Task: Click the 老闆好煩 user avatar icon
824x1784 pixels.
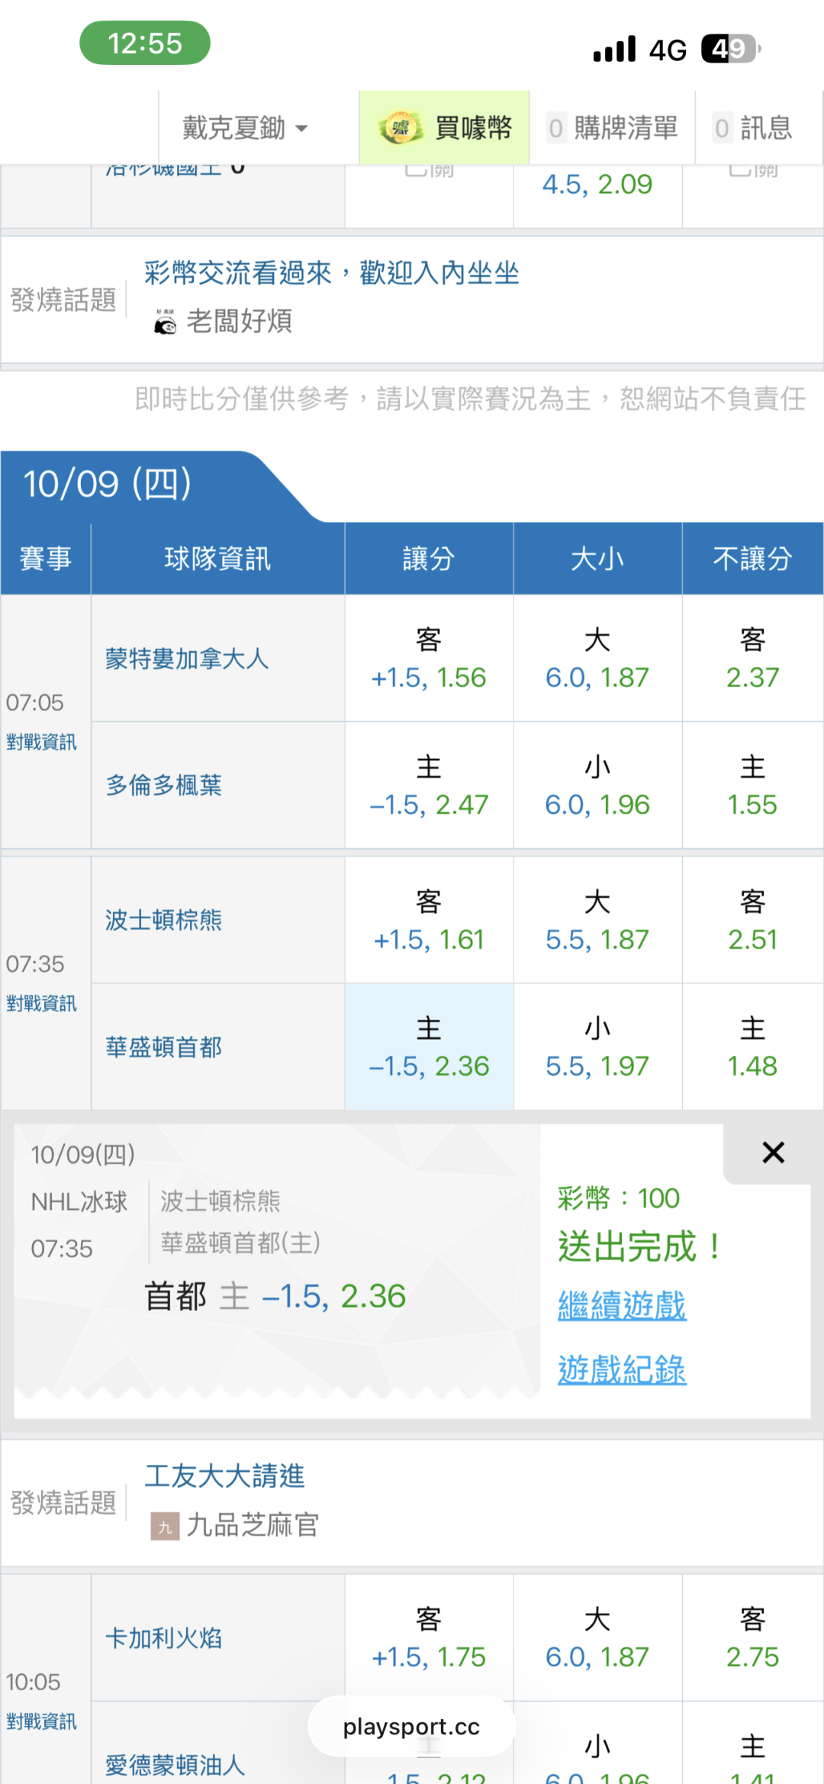Action: click(x=165, y=321)
